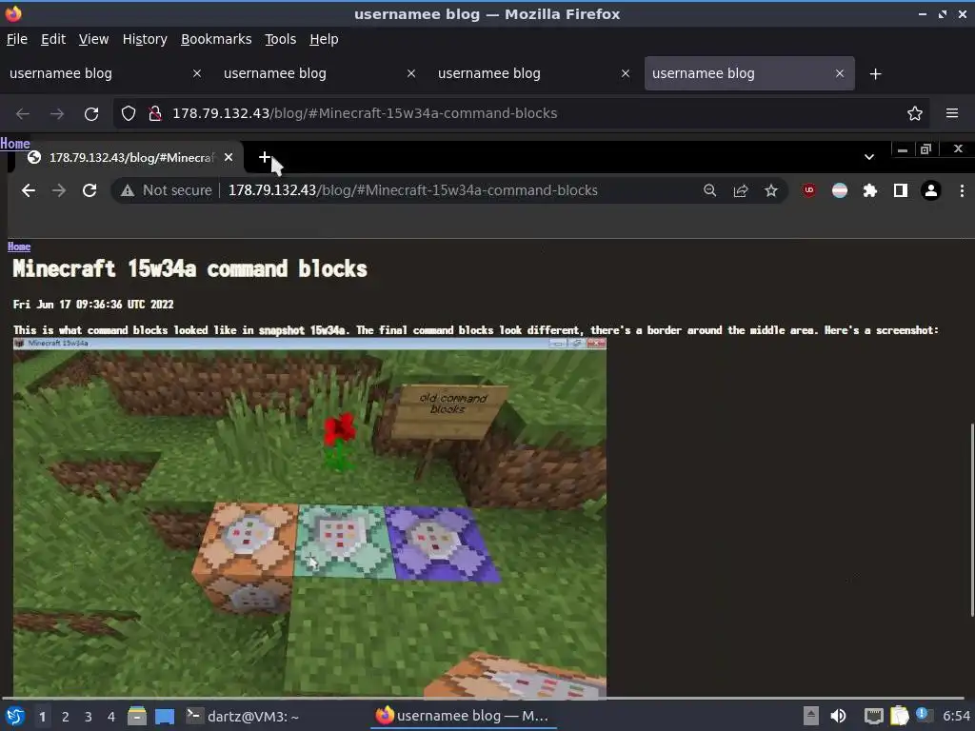975x731 pixels.
Task: Click Chrome's back arrow in the screenshot
Action: pyautogui.click(x=28, y=190)
